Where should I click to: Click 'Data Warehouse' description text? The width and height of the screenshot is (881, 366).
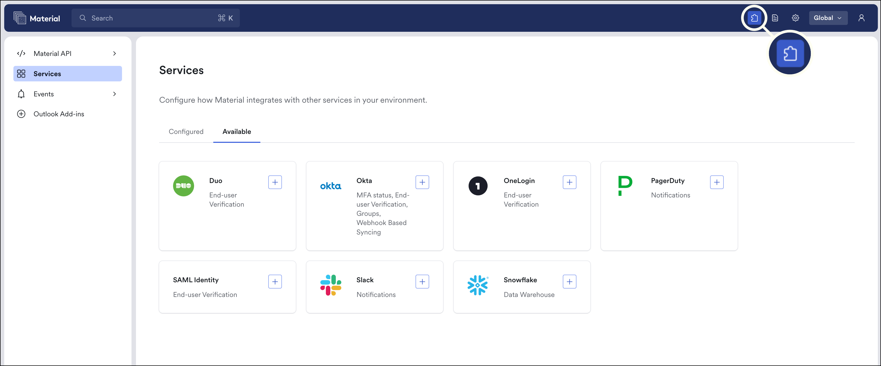coord(529,295)
